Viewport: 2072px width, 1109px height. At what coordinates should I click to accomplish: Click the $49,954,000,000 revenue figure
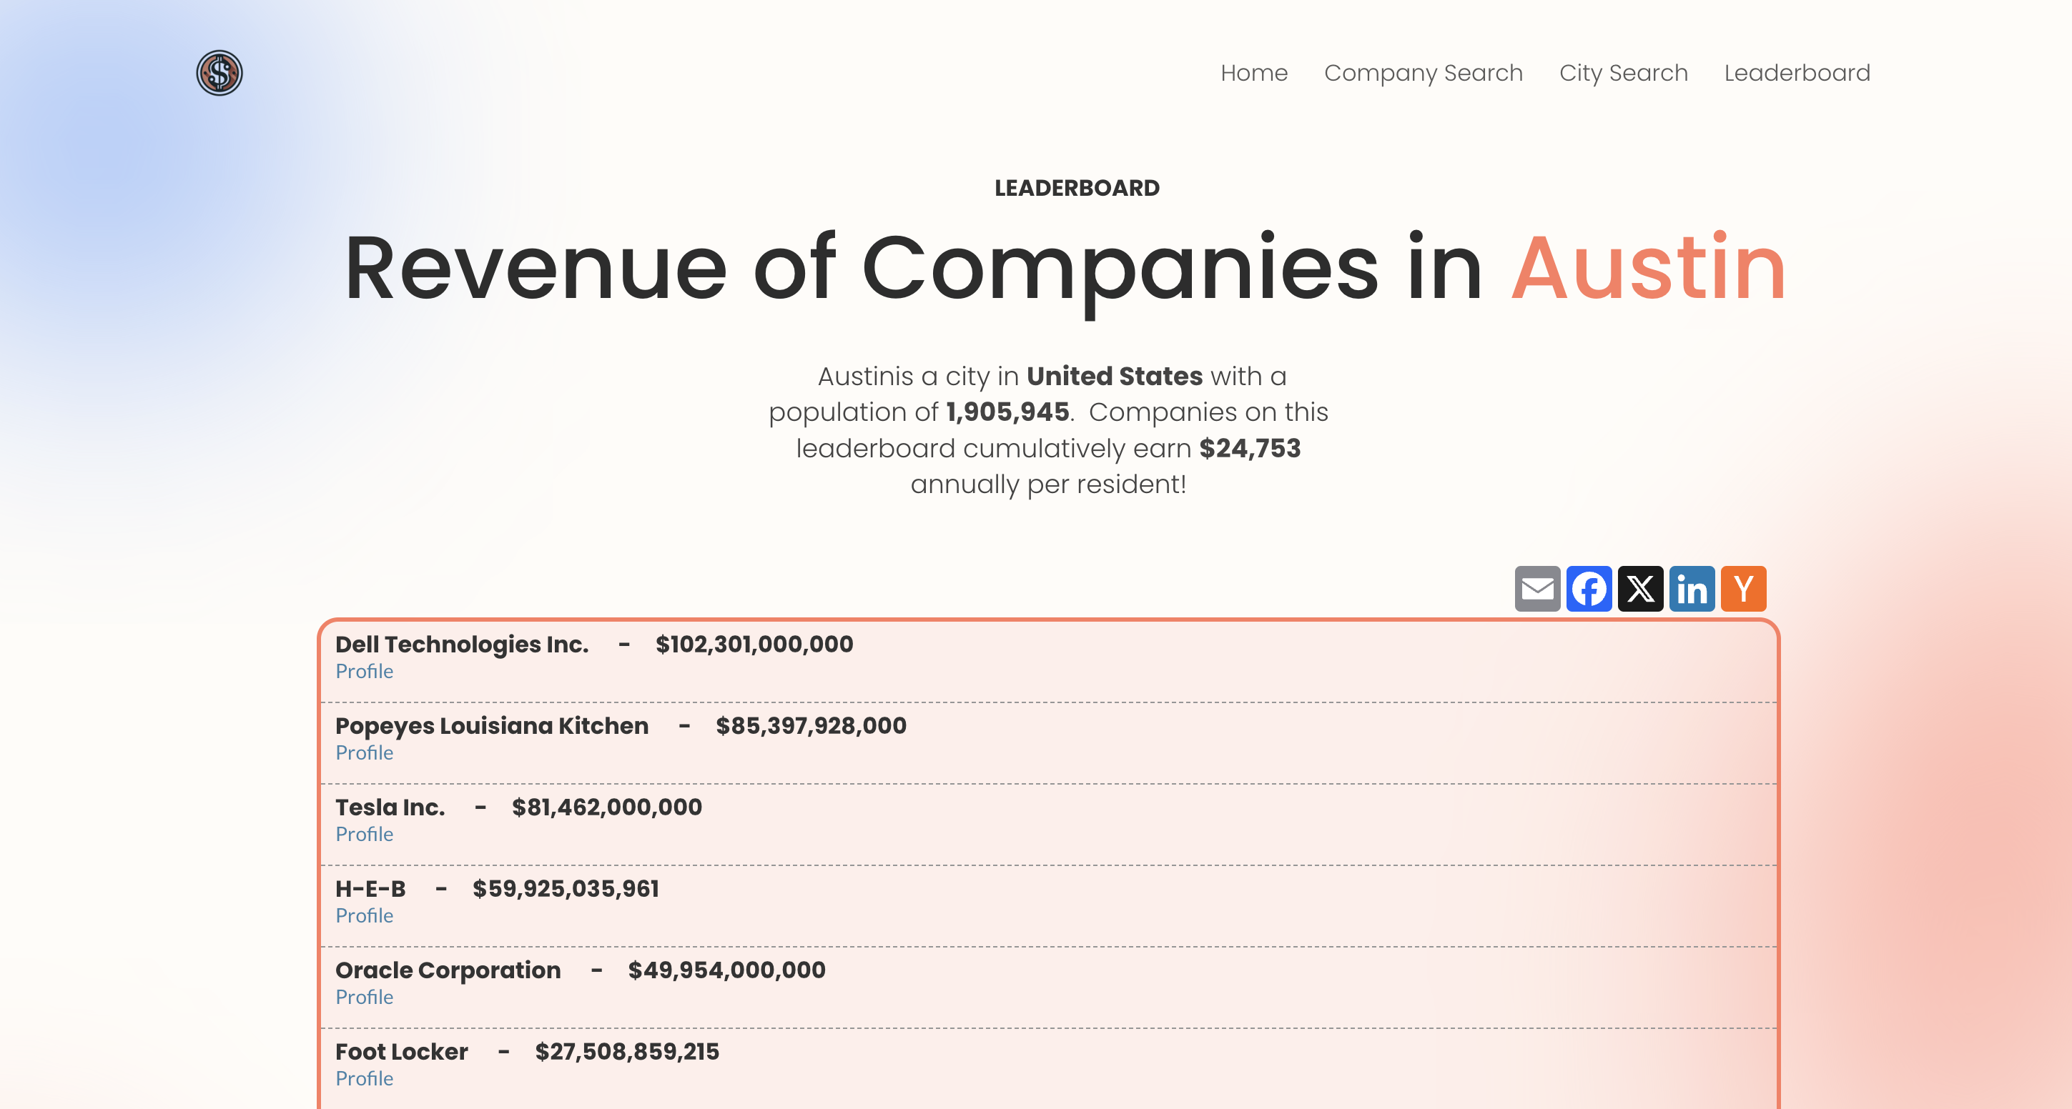tap(726, 970)
